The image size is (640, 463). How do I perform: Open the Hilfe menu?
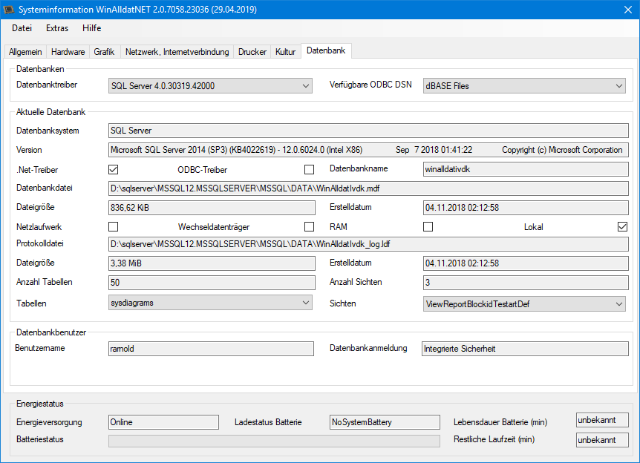(92, 28)
